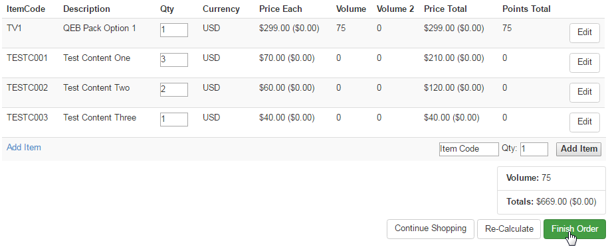608x247 pixels.
Task: Follow the blue Add Item link
Action: coord(24,147)
